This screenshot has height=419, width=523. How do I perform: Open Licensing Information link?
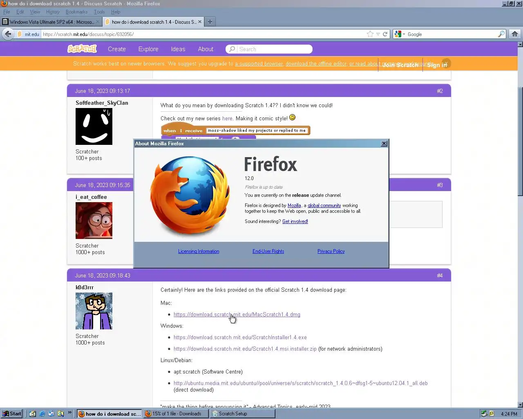[199, 251]
